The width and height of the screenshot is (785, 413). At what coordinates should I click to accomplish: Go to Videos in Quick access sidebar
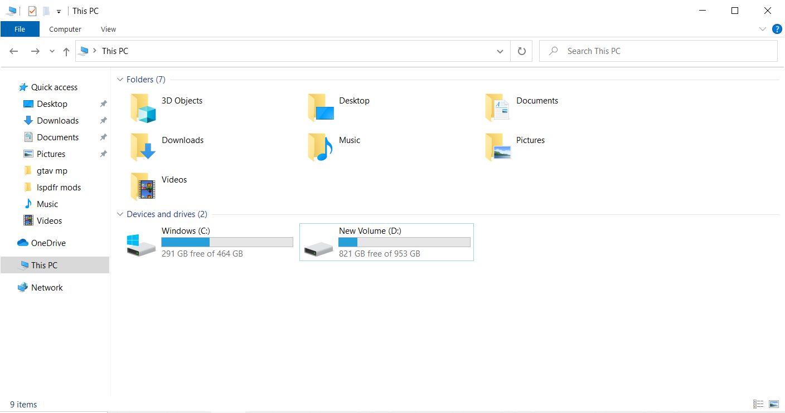[49, 221]
